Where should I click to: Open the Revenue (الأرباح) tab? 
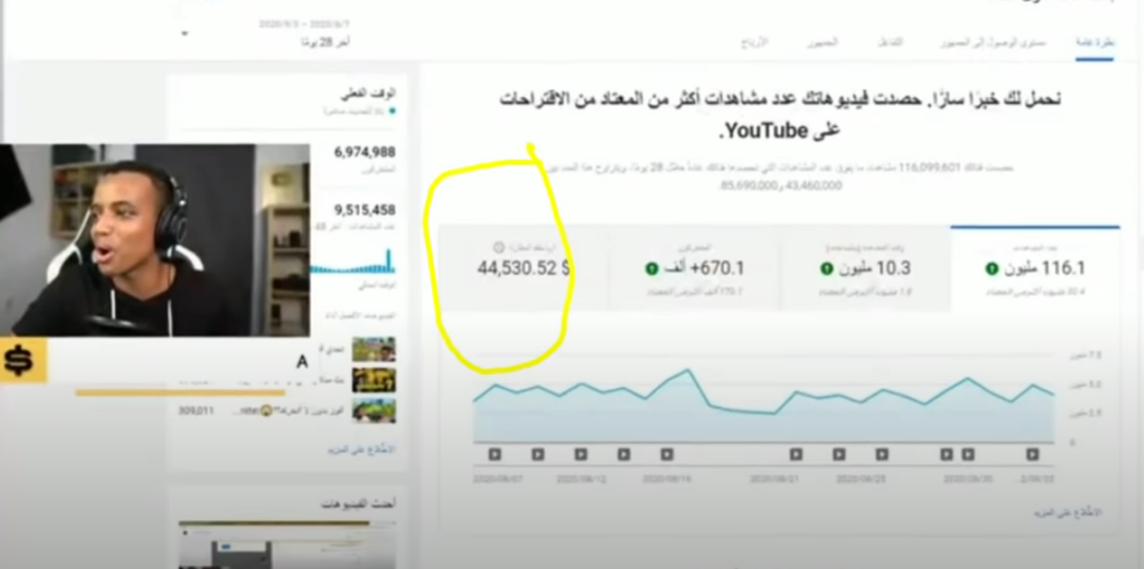[754, 44]
